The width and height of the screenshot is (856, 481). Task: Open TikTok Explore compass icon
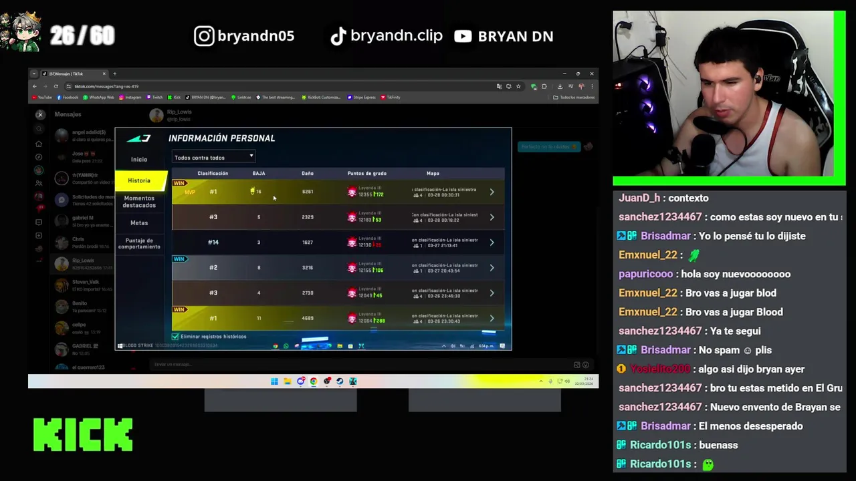point(39,157)
